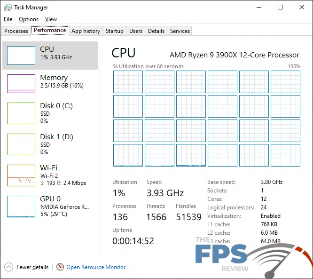313x279 pixels.
Task: Switch to App history tab
Action: [x=86, y=31]
